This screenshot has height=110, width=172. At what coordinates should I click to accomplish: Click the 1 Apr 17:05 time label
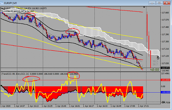tap(130, 106)
